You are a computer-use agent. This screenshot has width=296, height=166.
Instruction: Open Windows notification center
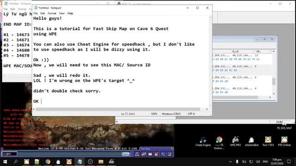289,162
